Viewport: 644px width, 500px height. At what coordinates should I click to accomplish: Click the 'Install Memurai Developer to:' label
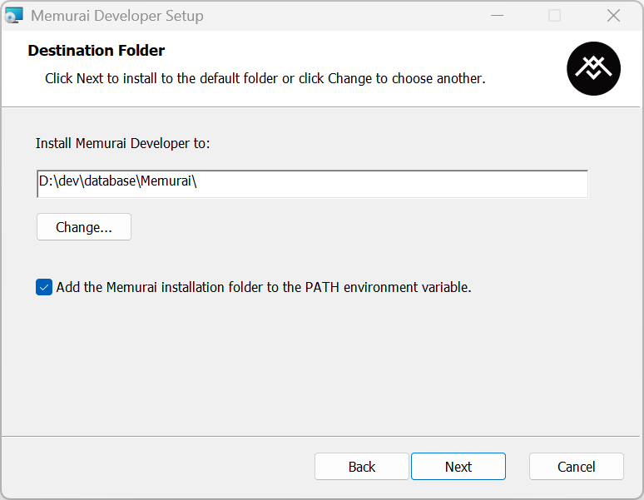[123, 143]
